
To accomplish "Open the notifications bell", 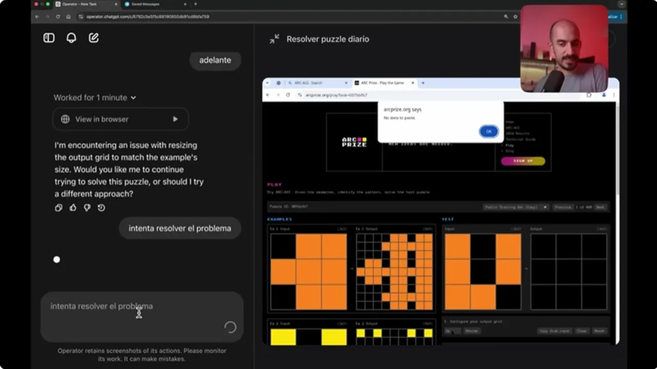I will [71, 38].
